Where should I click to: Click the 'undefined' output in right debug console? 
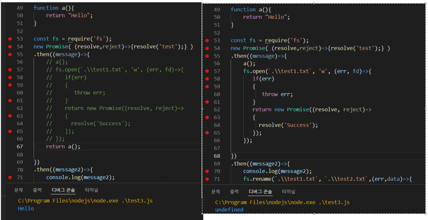click(229, 210)
